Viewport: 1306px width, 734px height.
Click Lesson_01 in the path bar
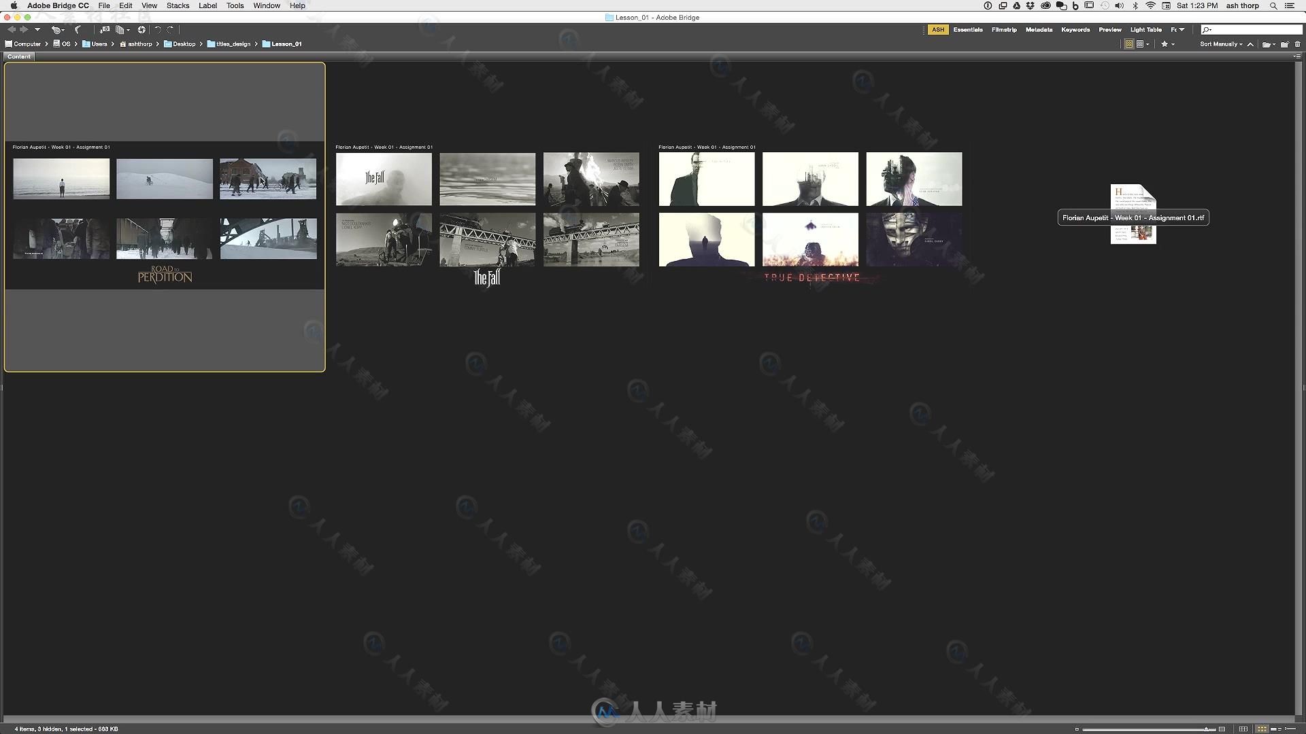click(x=282, y=44)
